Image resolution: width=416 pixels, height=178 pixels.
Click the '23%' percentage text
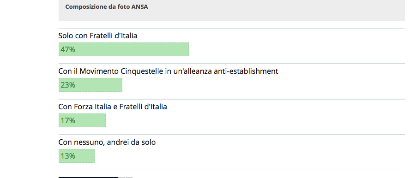click(68, 85)
